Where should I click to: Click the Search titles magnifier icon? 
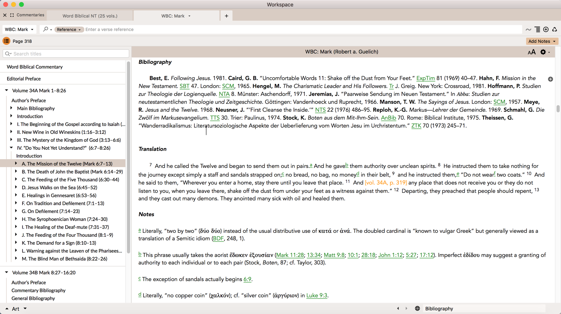click(x=8, y=53)
